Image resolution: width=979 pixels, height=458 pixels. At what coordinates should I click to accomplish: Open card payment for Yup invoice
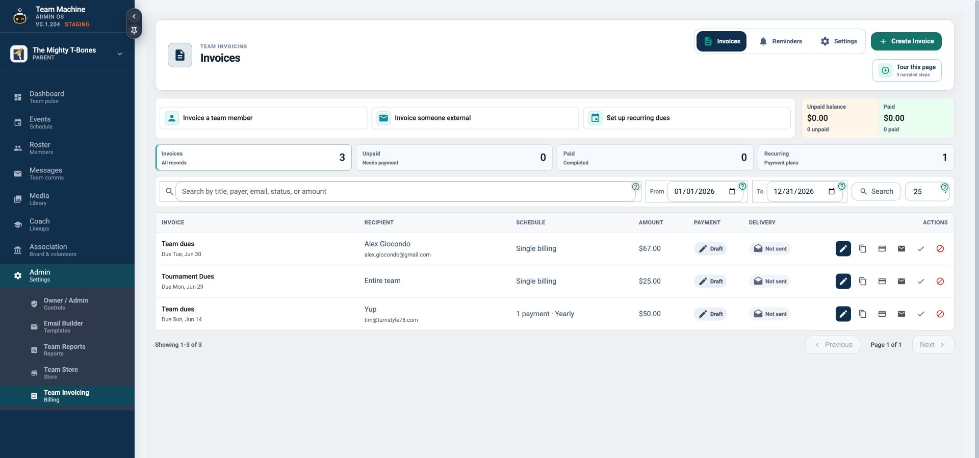(x=882, y=314)
